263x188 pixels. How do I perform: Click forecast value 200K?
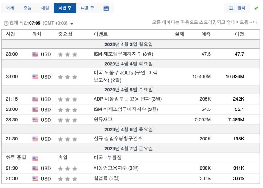pos(205,139)
